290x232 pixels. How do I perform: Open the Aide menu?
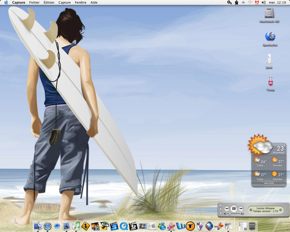[x=94, y=3]
